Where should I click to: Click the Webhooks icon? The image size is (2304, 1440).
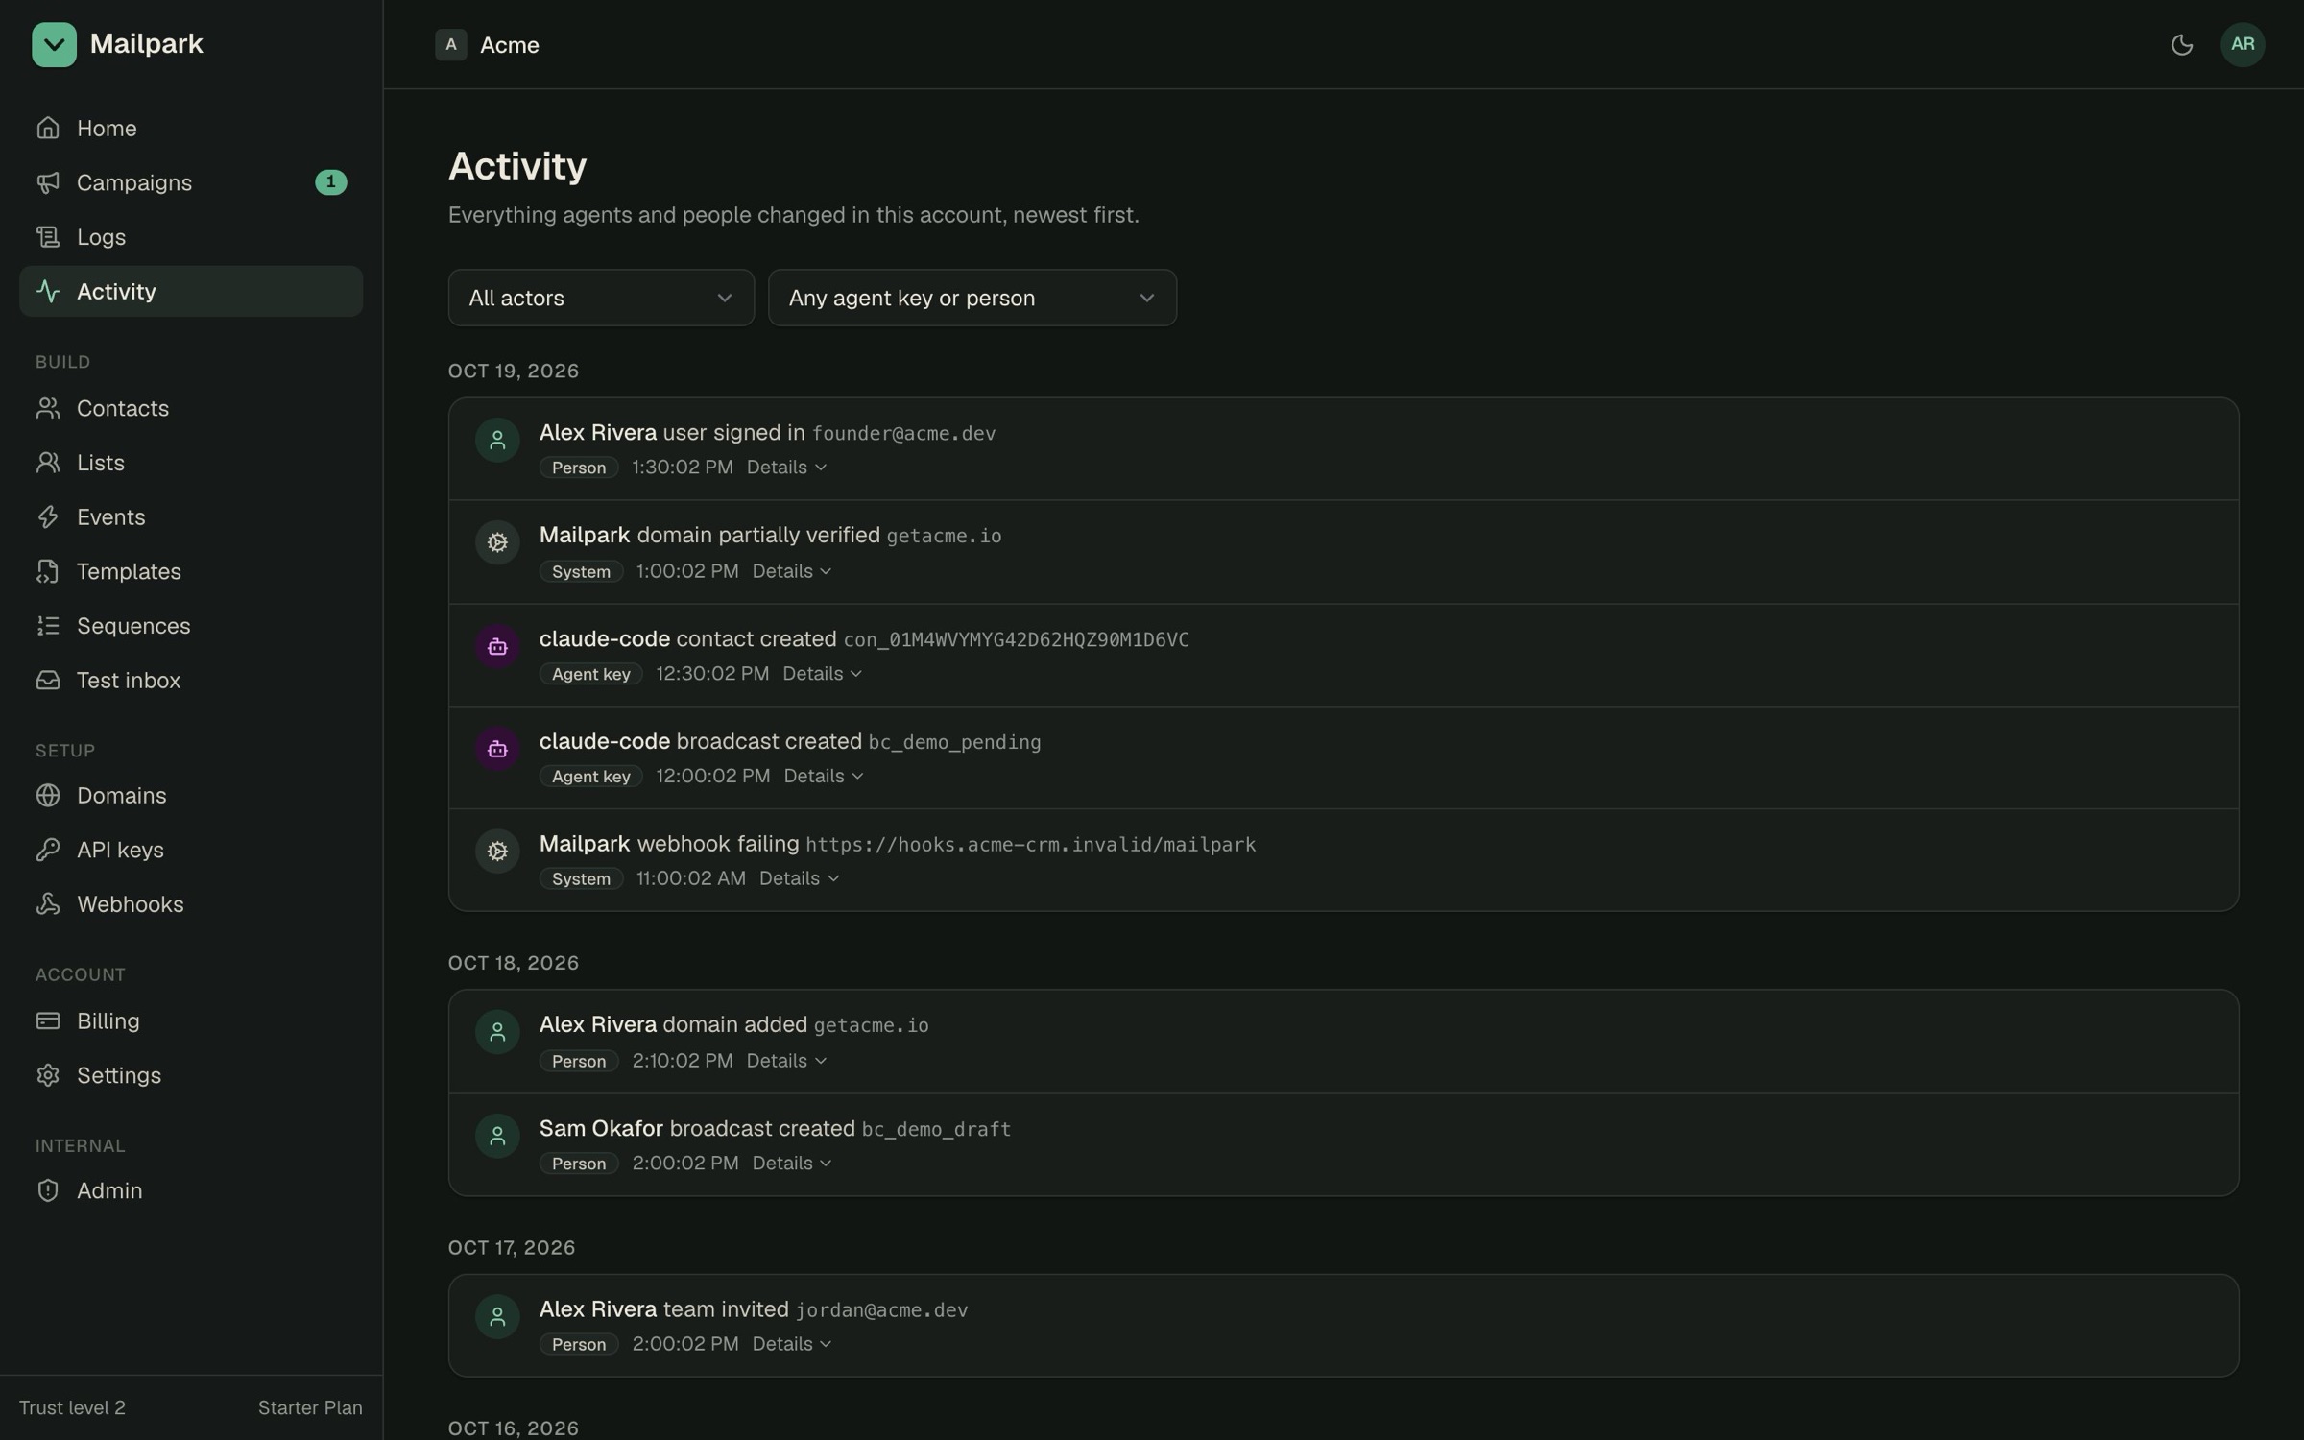[48, 904]
